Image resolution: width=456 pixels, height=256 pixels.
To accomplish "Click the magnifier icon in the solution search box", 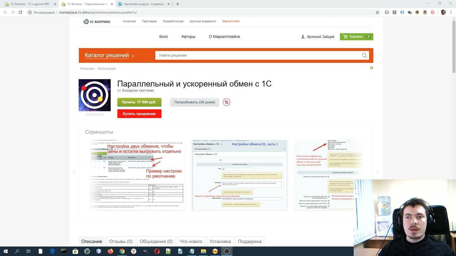I will (364, 55).
